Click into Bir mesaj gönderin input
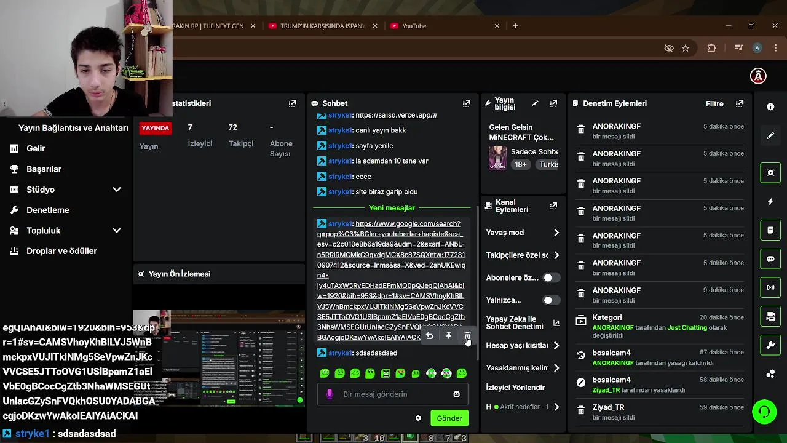Viewport: 787px width, 443px height. coord(393,394)
